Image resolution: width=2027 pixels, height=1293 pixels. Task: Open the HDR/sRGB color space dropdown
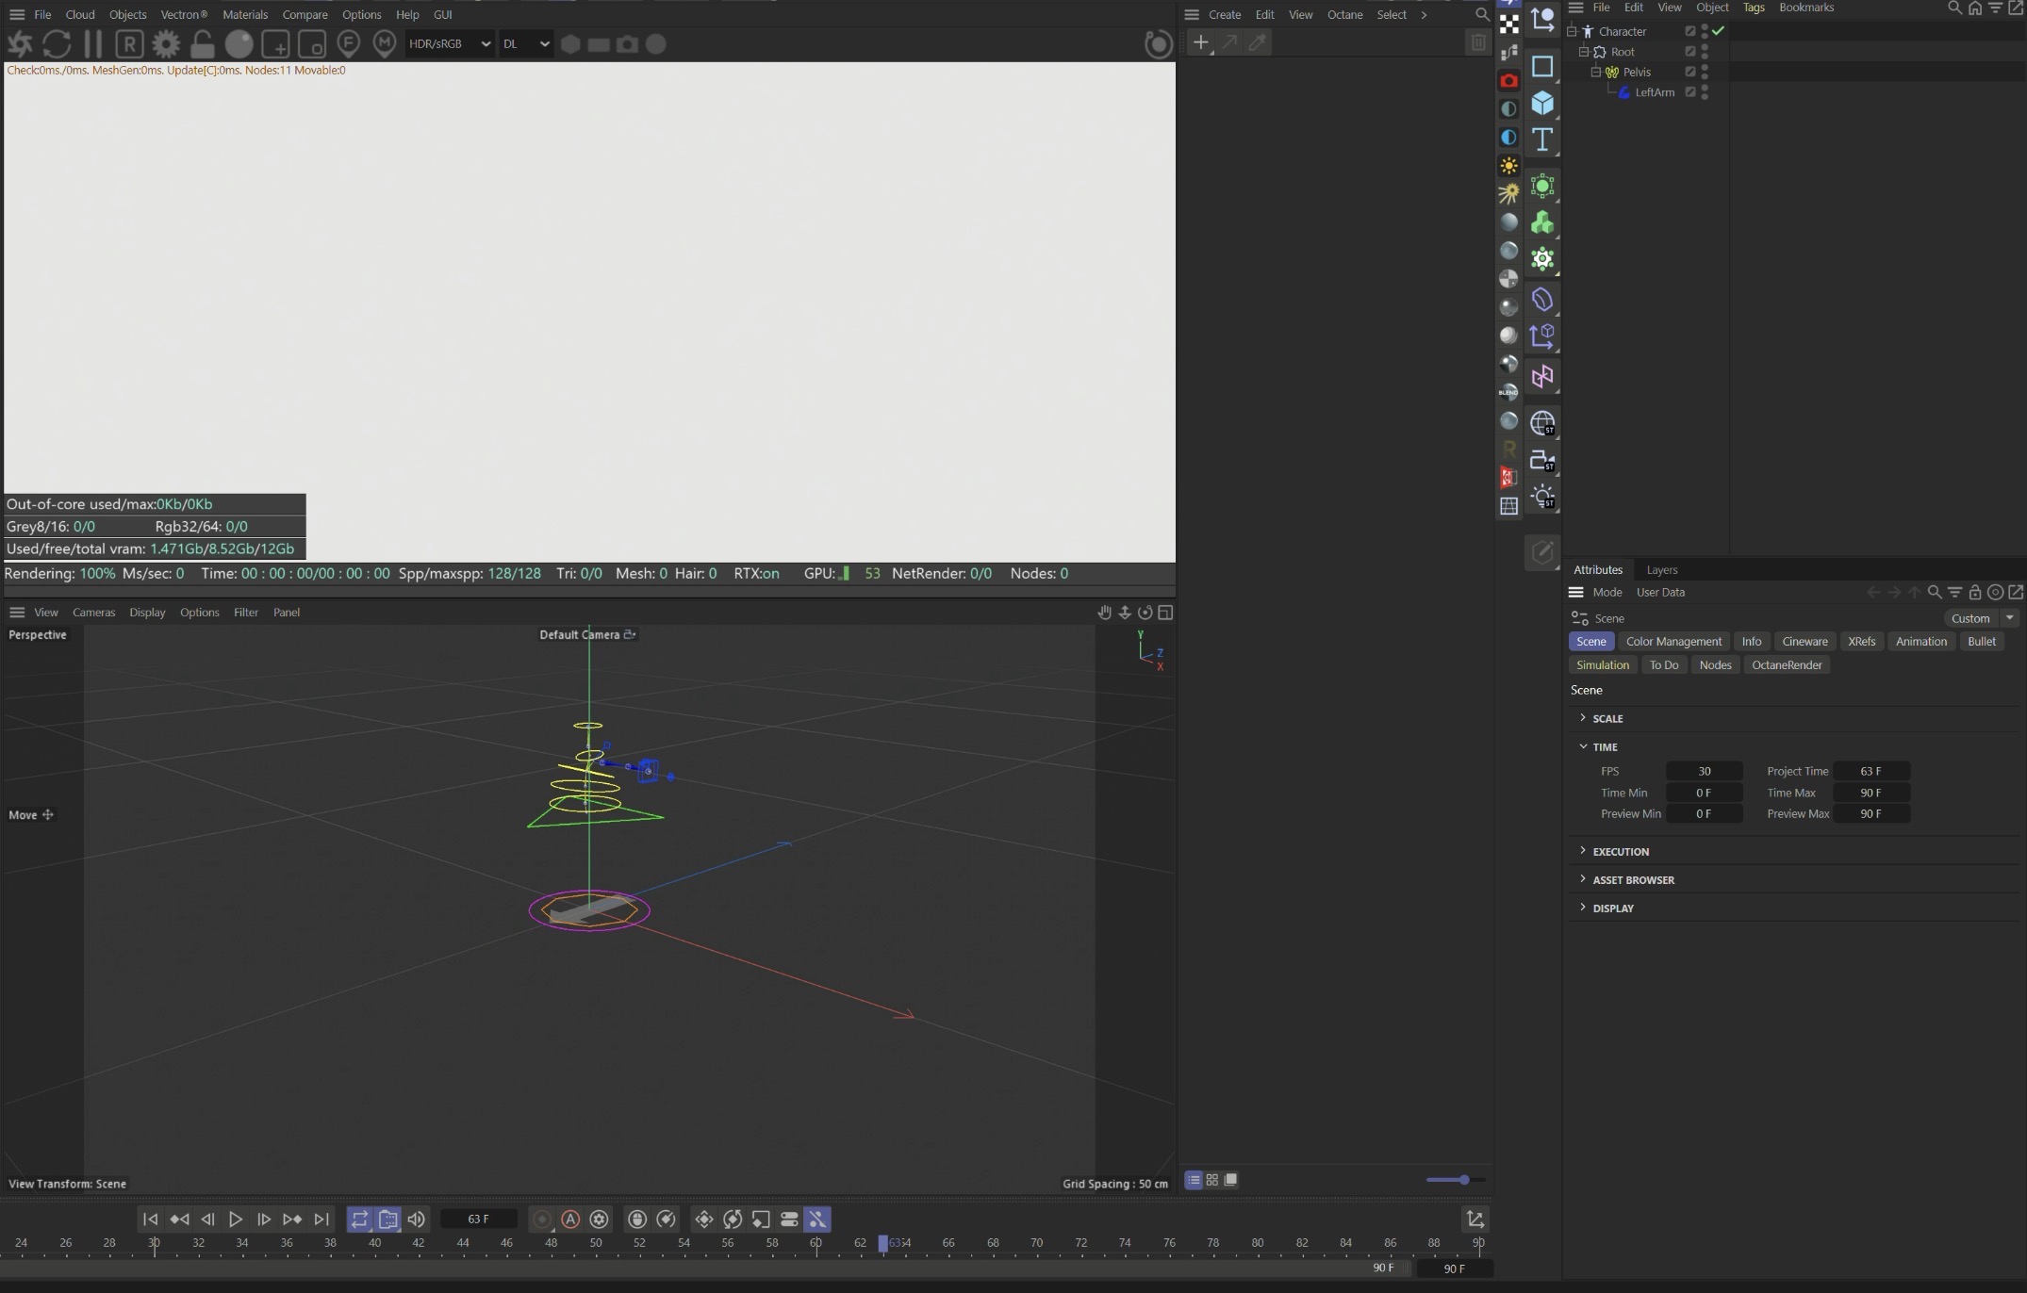[449, 43]
